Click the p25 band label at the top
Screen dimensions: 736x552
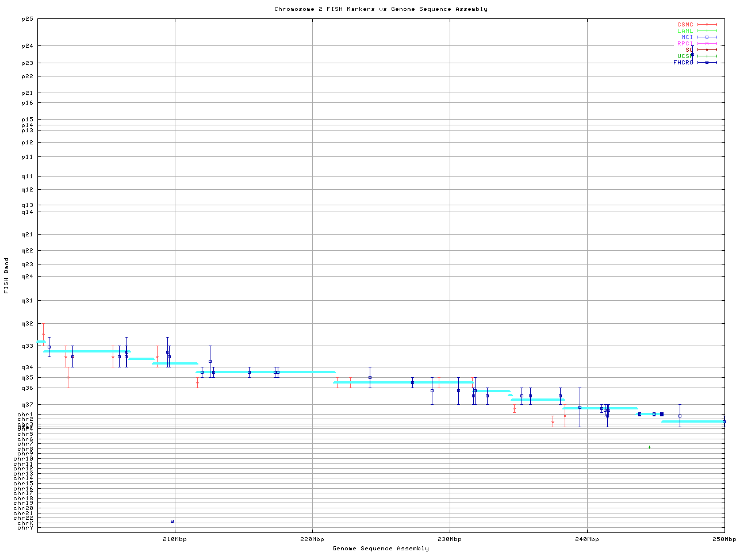pos(27,19)
